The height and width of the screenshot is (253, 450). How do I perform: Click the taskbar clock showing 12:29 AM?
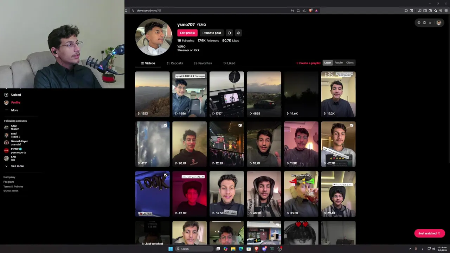(x=442, y=249)
